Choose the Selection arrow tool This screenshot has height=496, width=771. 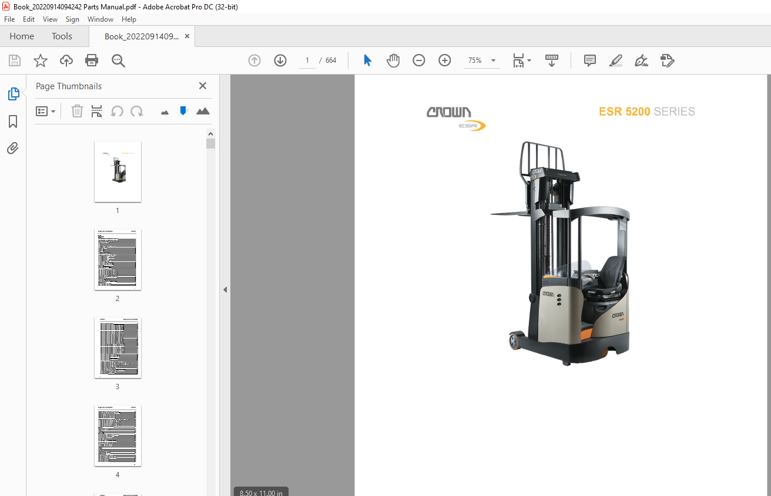coord(367,60)
